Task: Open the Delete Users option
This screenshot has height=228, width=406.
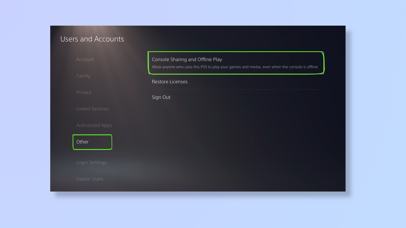Action: point(90,179)
